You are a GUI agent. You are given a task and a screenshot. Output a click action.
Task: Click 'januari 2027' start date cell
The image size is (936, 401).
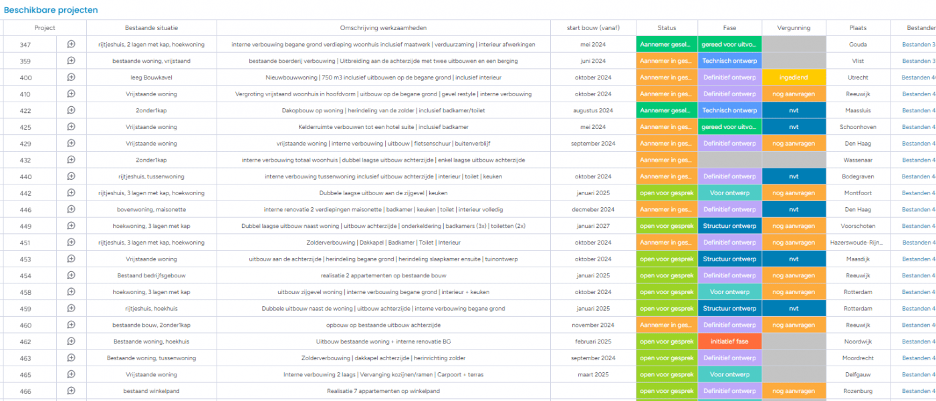(593, 226)
